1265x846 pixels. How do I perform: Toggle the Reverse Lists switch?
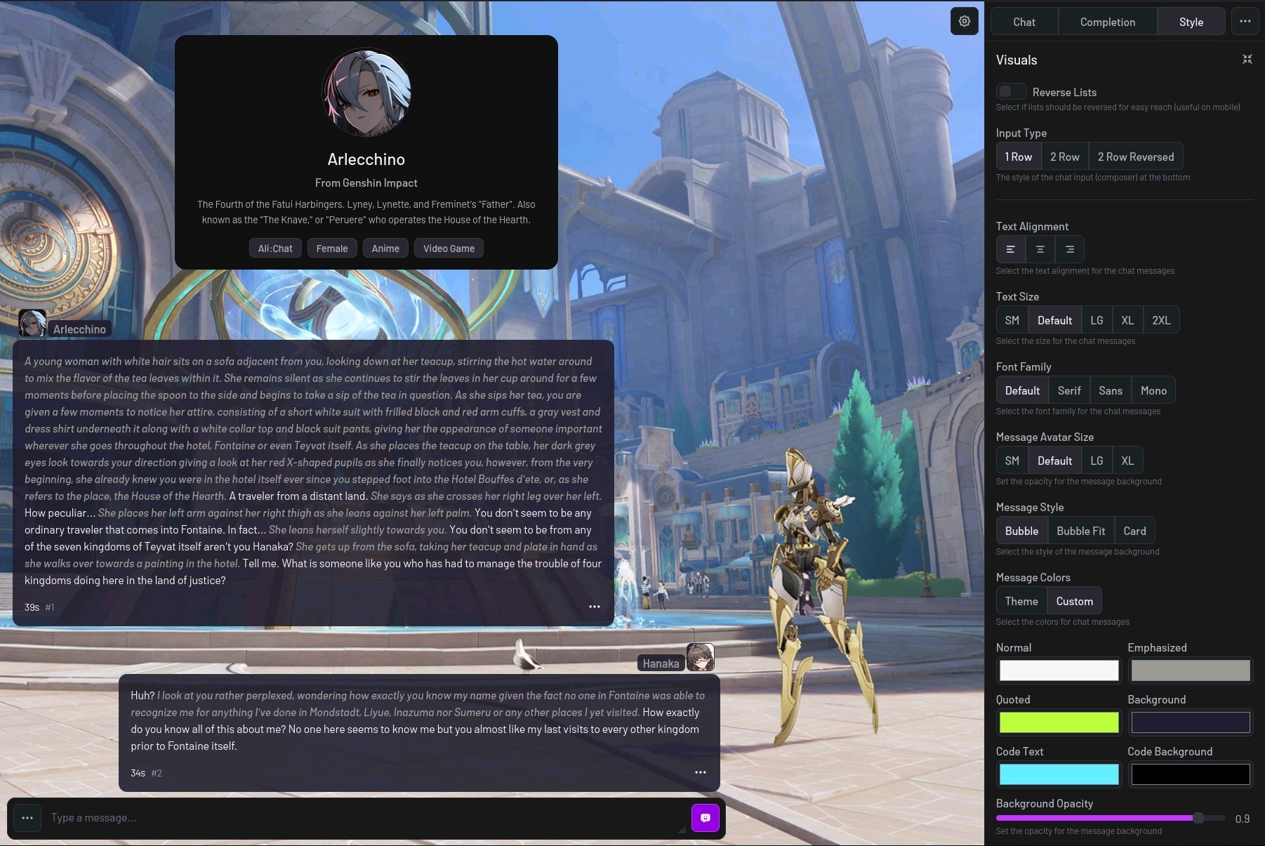1011,92
